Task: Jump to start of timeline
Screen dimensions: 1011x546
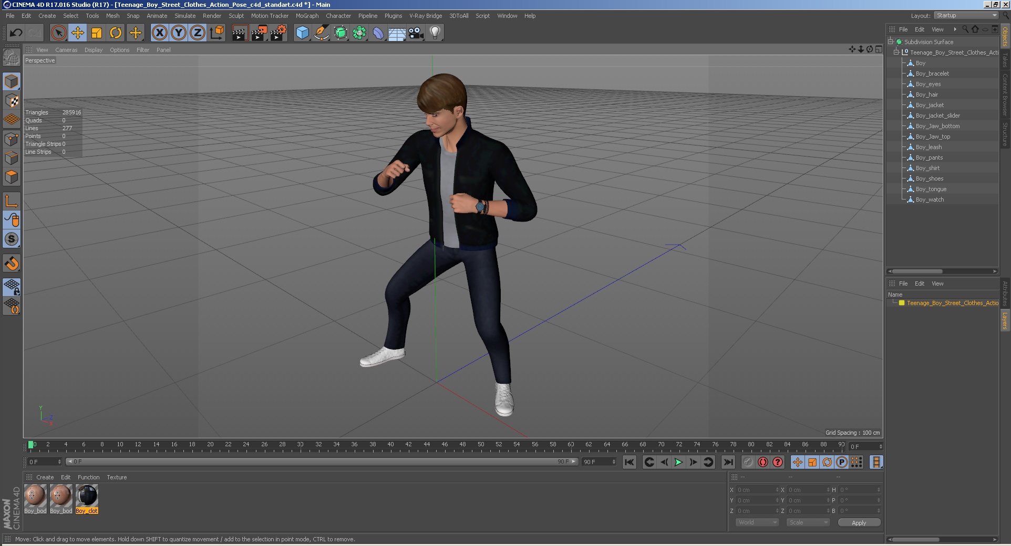Action: [x=629, y=462]
